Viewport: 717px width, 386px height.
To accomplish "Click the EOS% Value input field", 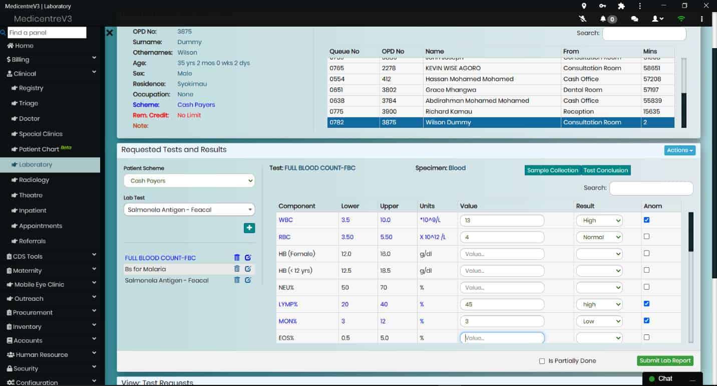I will 502,338.
